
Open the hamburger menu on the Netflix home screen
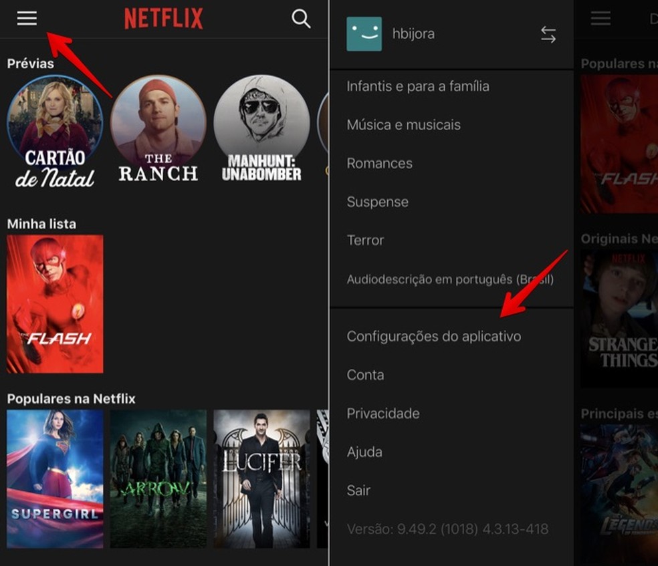(27, 19)
